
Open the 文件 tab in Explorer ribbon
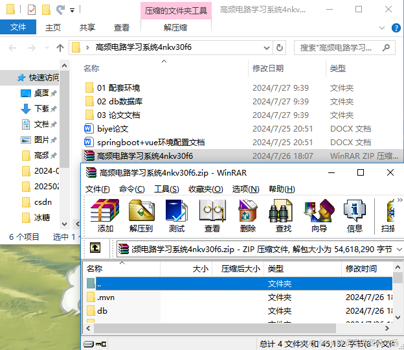pyautogui.click(x=18, y=27)
